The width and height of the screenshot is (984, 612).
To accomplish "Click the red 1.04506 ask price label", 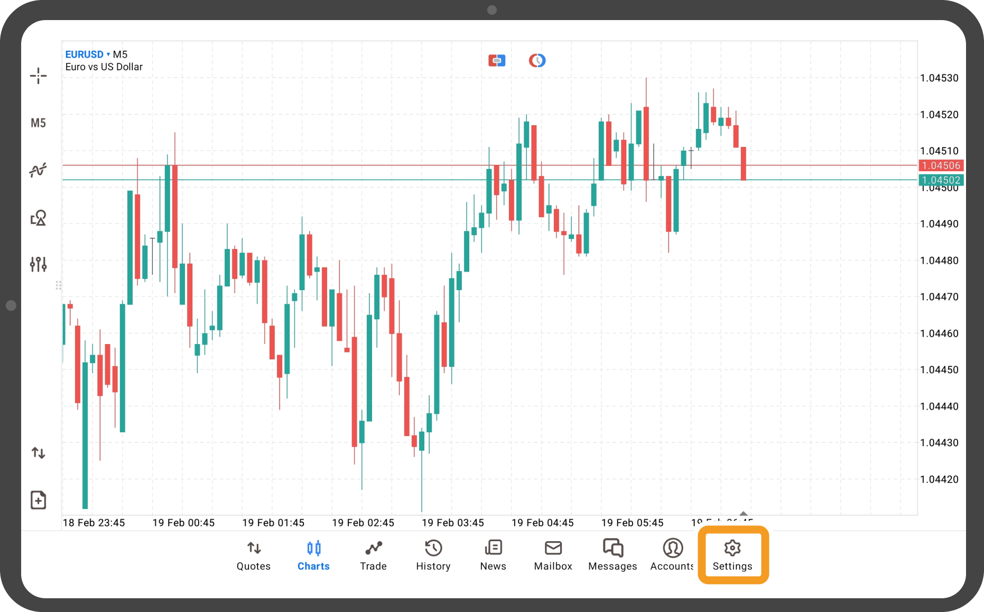I will click(x=941, y=165).
